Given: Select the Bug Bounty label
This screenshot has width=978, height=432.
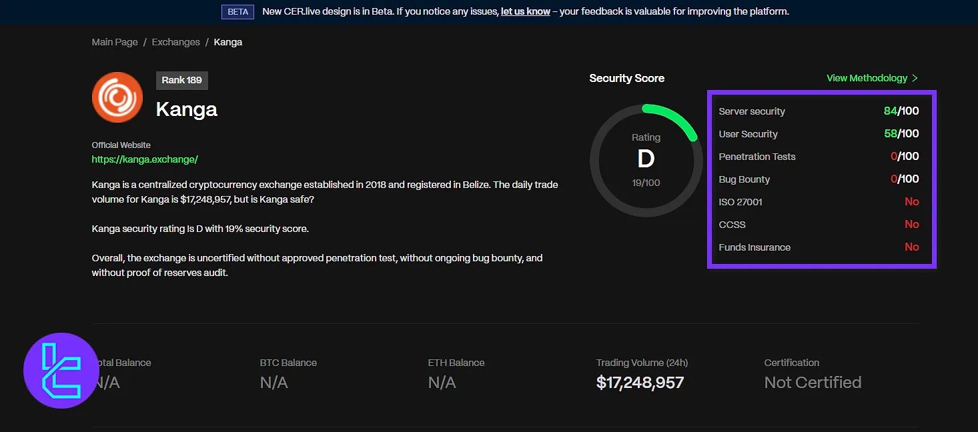Looking at the screenshot, I should [x=745, y=179].
